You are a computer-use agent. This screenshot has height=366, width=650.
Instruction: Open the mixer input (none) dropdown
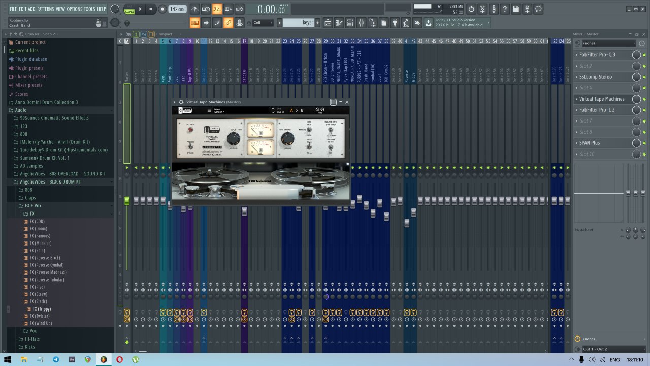pyautogui.click(x=609, y=43)
